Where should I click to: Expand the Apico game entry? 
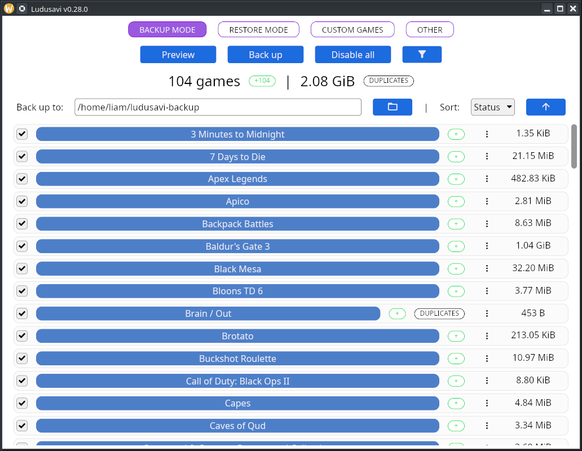tap(237, 201)
